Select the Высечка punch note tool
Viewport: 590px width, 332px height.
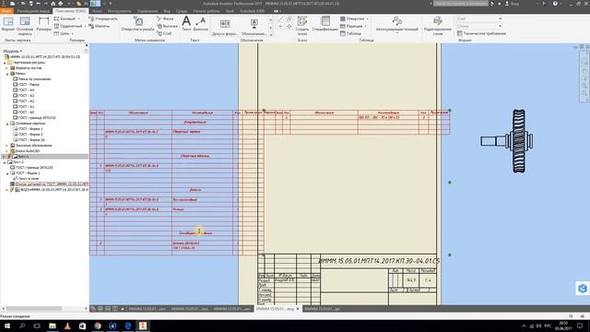167,26
